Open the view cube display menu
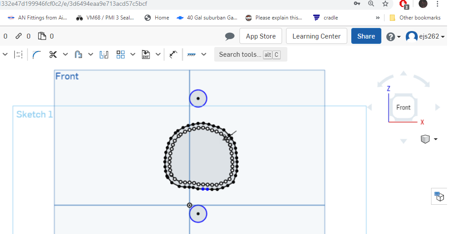Screen dimensions: 455x234 tap(429, 139)
